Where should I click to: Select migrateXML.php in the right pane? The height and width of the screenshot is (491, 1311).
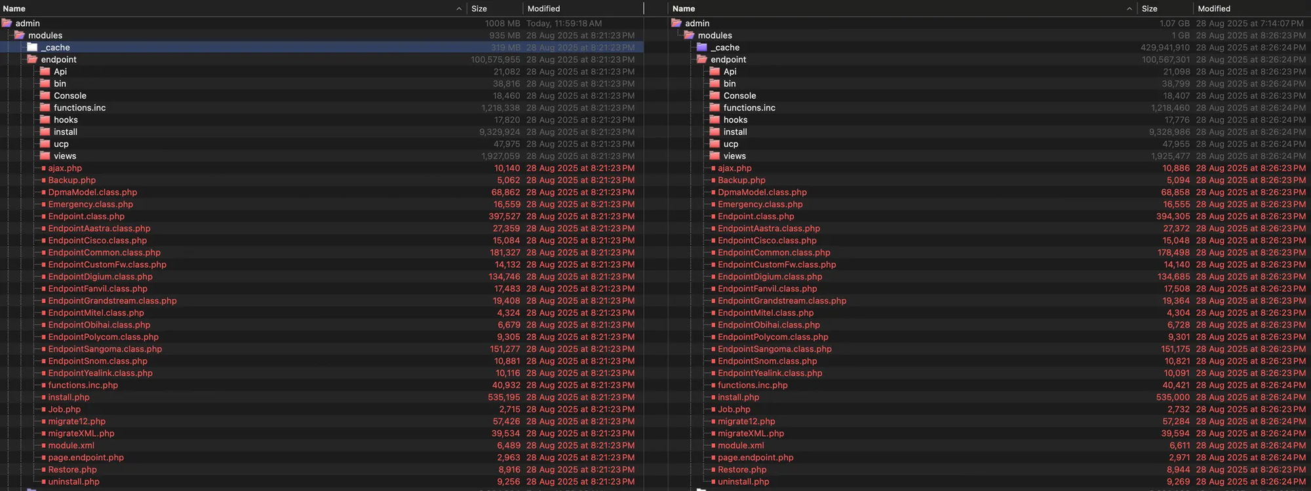(x=751, y=433)
